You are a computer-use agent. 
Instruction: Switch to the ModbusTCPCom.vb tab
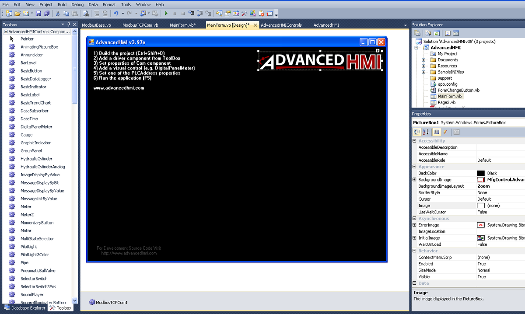140,25
